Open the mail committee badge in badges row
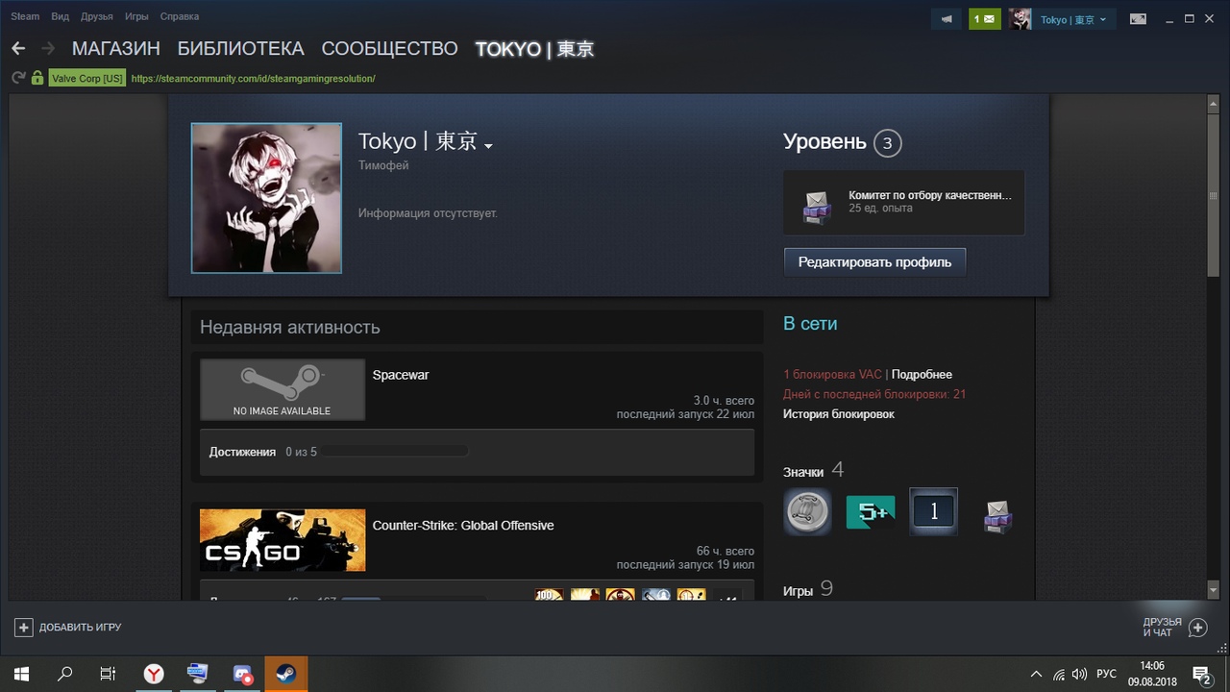This screenshot has height=692, width=1230. pyautogui.click(x=997, y=515)
